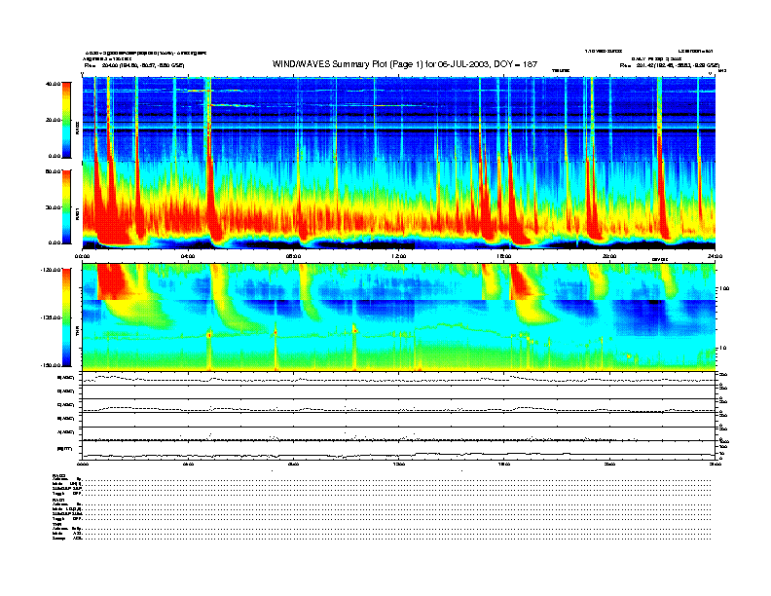Click the WIND/WAVES Summary Plot title

coord(405,64)
